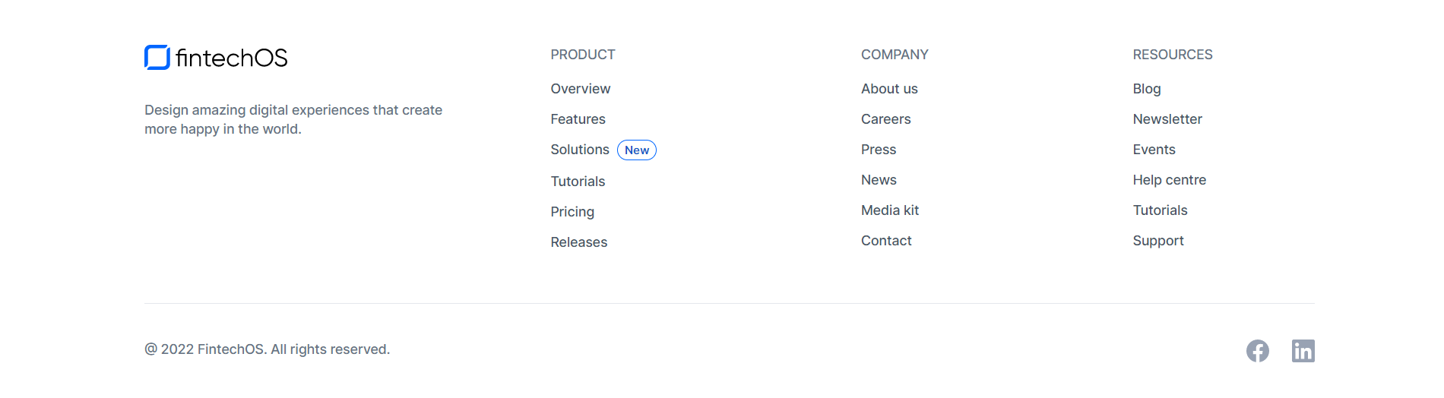Open the Blog link
Image resolution: width=1444 pixels, height=398 pixels.
click(x=1146, y=89)
